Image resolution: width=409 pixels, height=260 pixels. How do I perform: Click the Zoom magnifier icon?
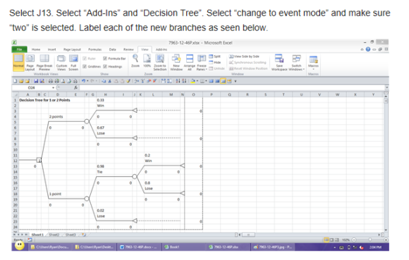(x=135, y=61)
